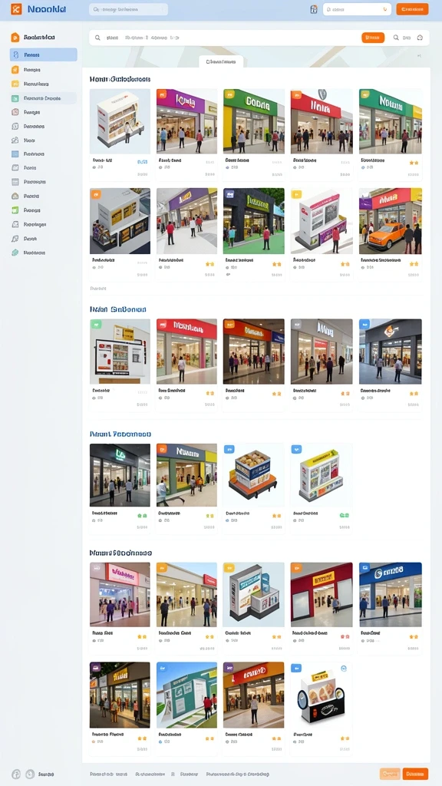
Task: Open the clock icon at the filter bar's right end
Action: click(x=420, y=38)
